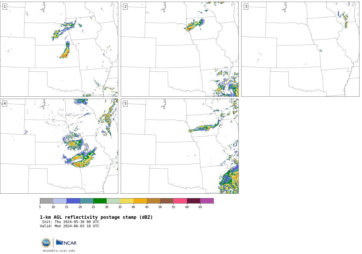Open ensemble member 5 reflectivity panel
The height and width of the screenshot is (254, 362).
[180, 146]
